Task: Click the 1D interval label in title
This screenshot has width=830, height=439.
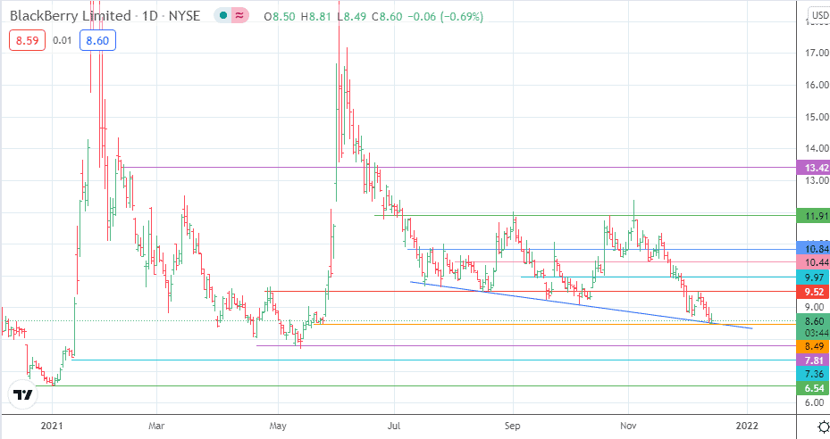Action: tap(150, 16)
